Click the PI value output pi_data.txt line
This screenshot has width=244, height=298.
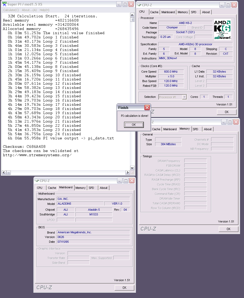tap(61, 138)
